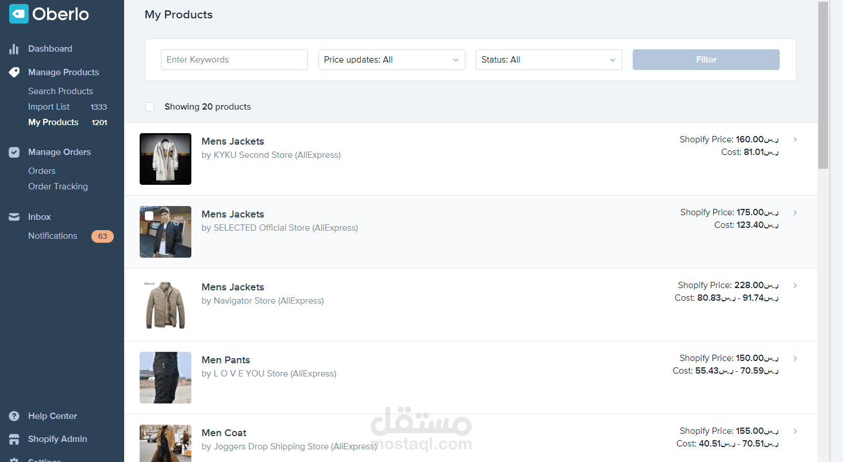Open Manage Products section
The width and height of the screenshot is (843, 462).
pyautogui.click(x=63, y=72)
